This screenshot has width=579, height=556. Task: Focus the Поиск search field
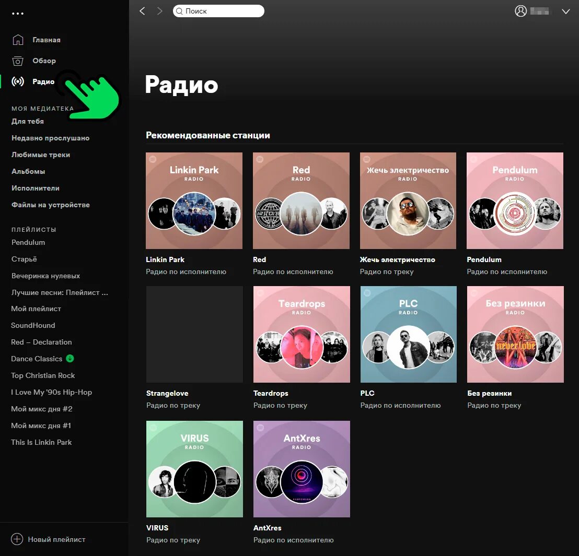point(218,11)
